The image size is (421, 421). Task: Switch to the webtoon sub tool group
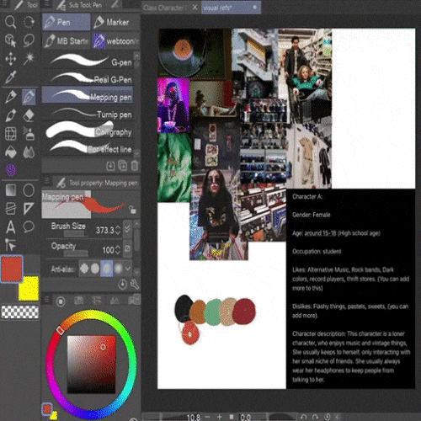[116, 41]
